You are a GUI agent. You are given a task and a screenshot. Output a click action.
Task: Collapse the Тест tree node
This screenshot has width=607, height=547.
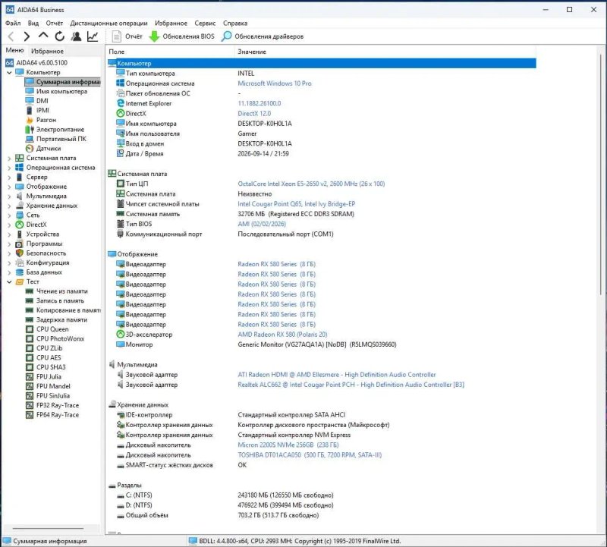9,281
